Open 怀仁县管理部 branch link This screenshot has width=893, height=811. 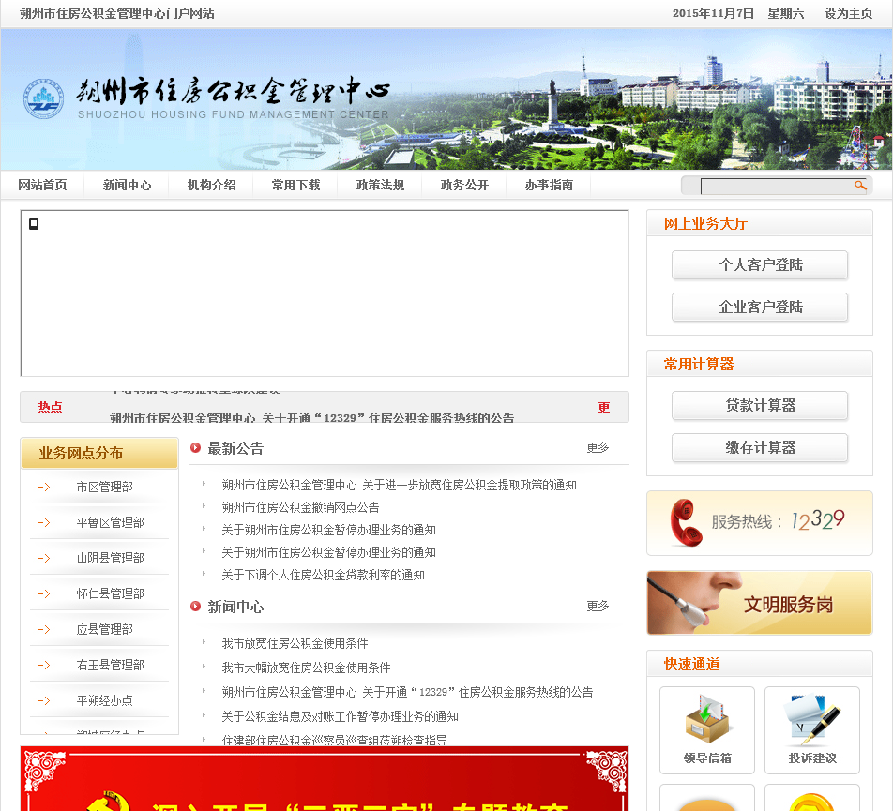111,593
